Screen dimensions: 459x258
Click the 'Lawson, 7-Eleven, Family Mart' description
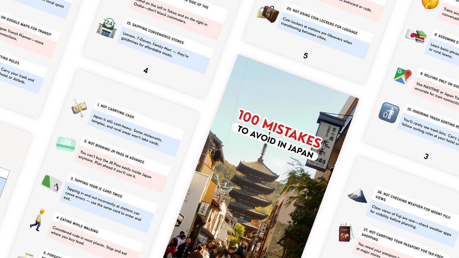click(155, 44)
